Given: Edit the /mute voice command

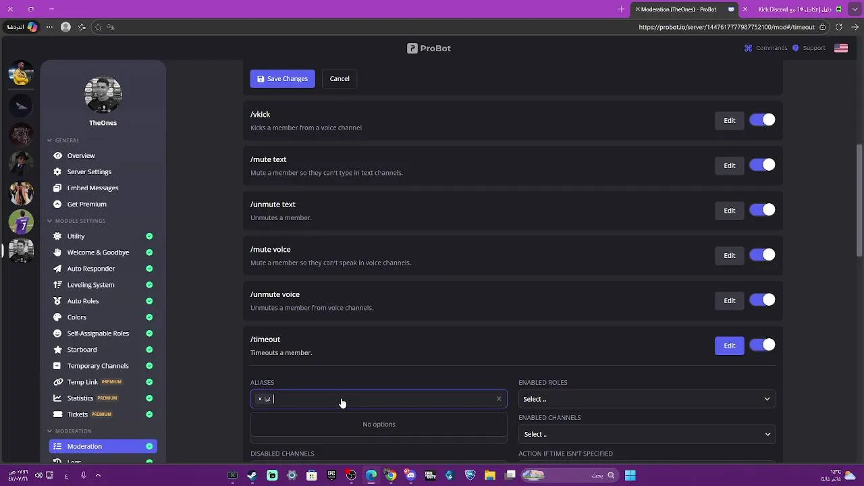Looking at the screenshot, I should [730, 255].
